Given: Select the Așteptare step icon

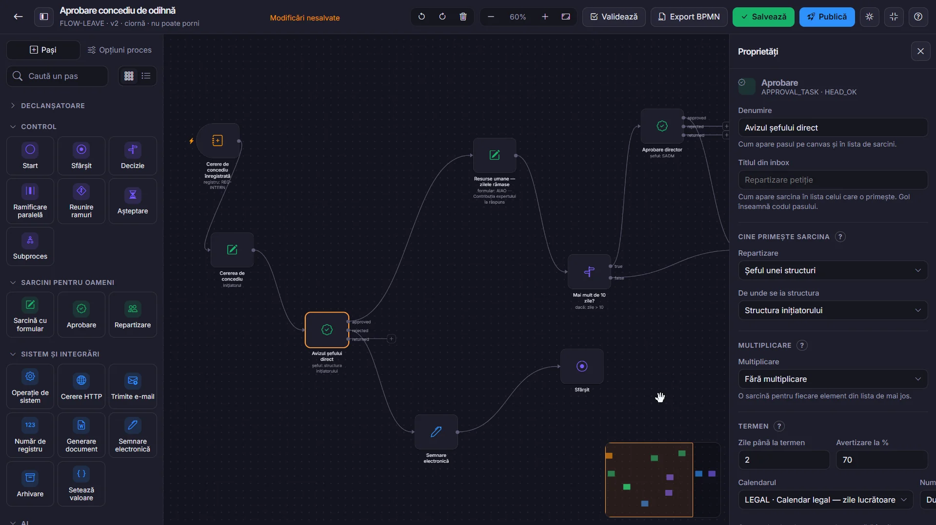Looking at the screenshot, I should (133, 201).
